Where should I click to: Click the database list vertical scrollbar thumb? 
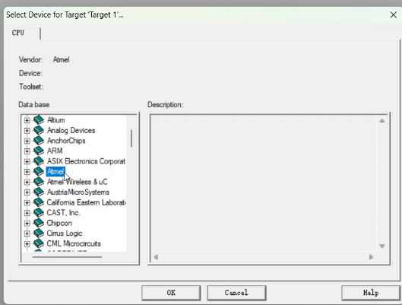(x=131, y=138)
